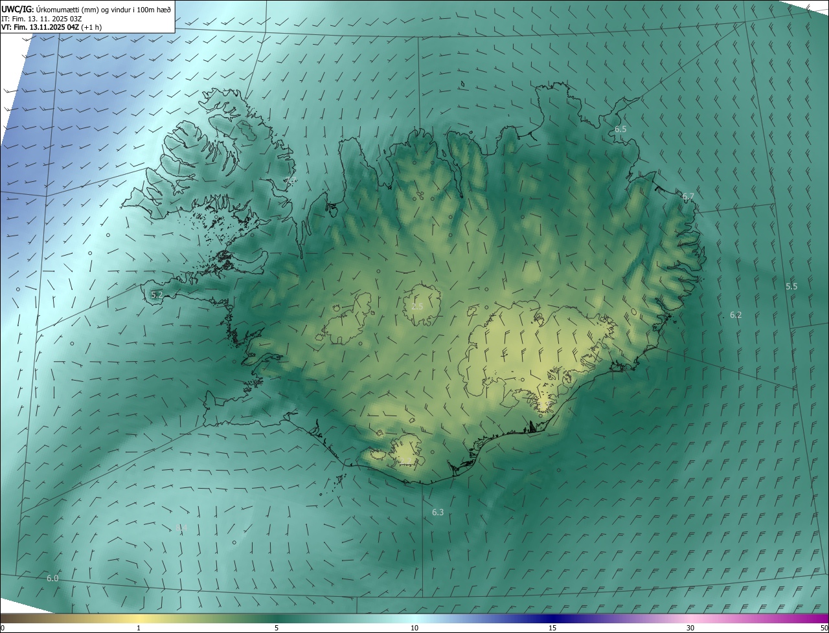Click the 10 tick on the color scale
829x633 pixels.
[414, 628]
